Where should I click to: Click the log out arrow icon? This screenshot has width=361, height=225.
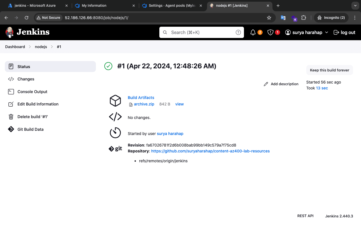point(336,32)
